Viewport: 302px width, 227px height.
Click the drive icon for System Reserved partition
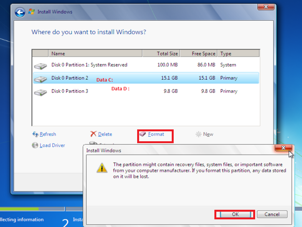pos(40,66)
